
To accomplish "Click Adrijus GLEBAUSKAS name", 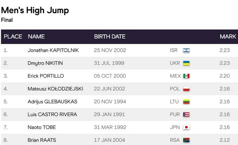I will (52, 102).
